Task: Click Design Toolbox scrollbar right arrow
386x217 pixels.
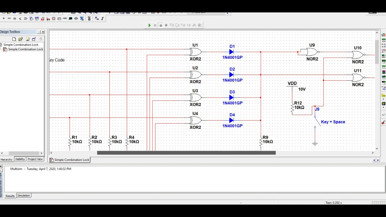Action: click(42, 153)
